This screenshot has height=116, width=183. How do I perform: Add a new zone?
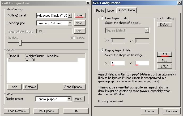pyautogui.click(x=14, y=87)
